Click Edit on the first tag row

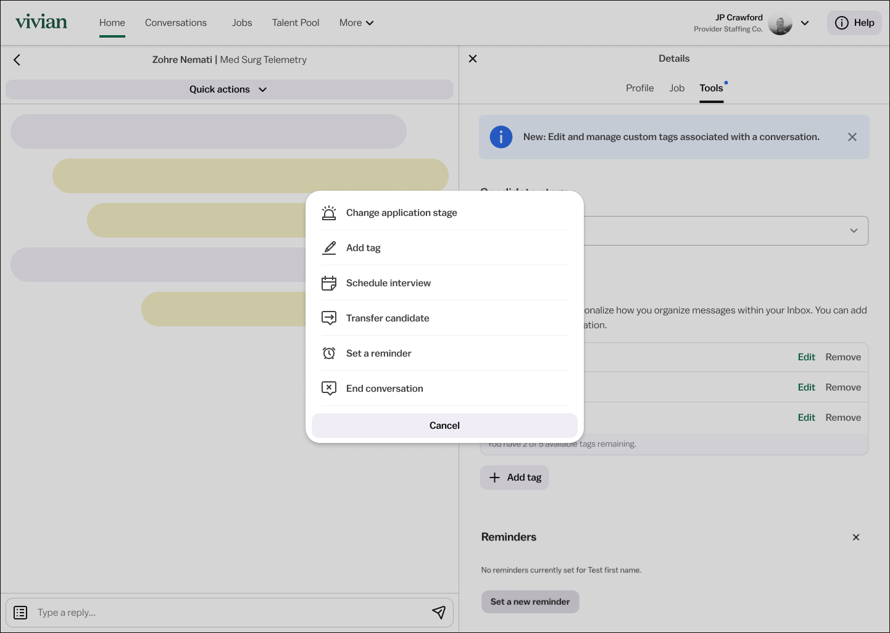coord(806,357)
